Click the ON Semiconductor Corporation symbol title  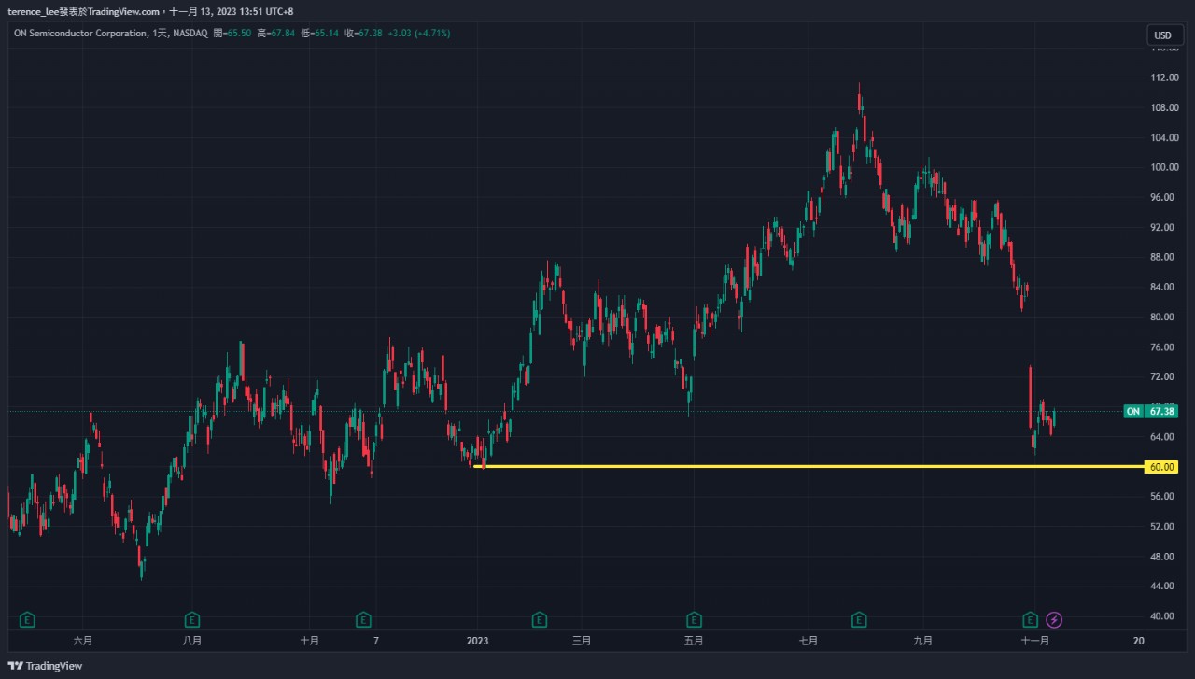(80, 34)
